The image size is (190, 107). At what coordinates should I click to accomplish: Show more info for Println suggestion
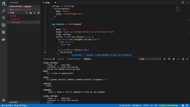point(130,55)
